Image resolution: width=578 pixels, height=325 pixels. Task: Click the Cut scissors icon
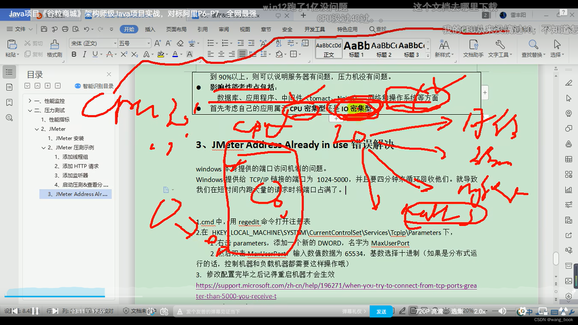pyautogui.click(x=28, y=43)
